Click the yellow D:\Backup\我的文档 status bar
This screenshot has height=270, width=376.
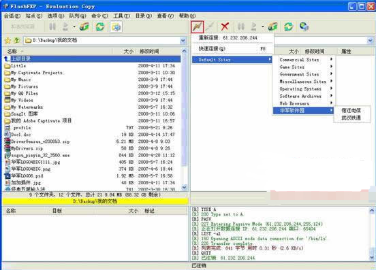[x=95, y=201]
